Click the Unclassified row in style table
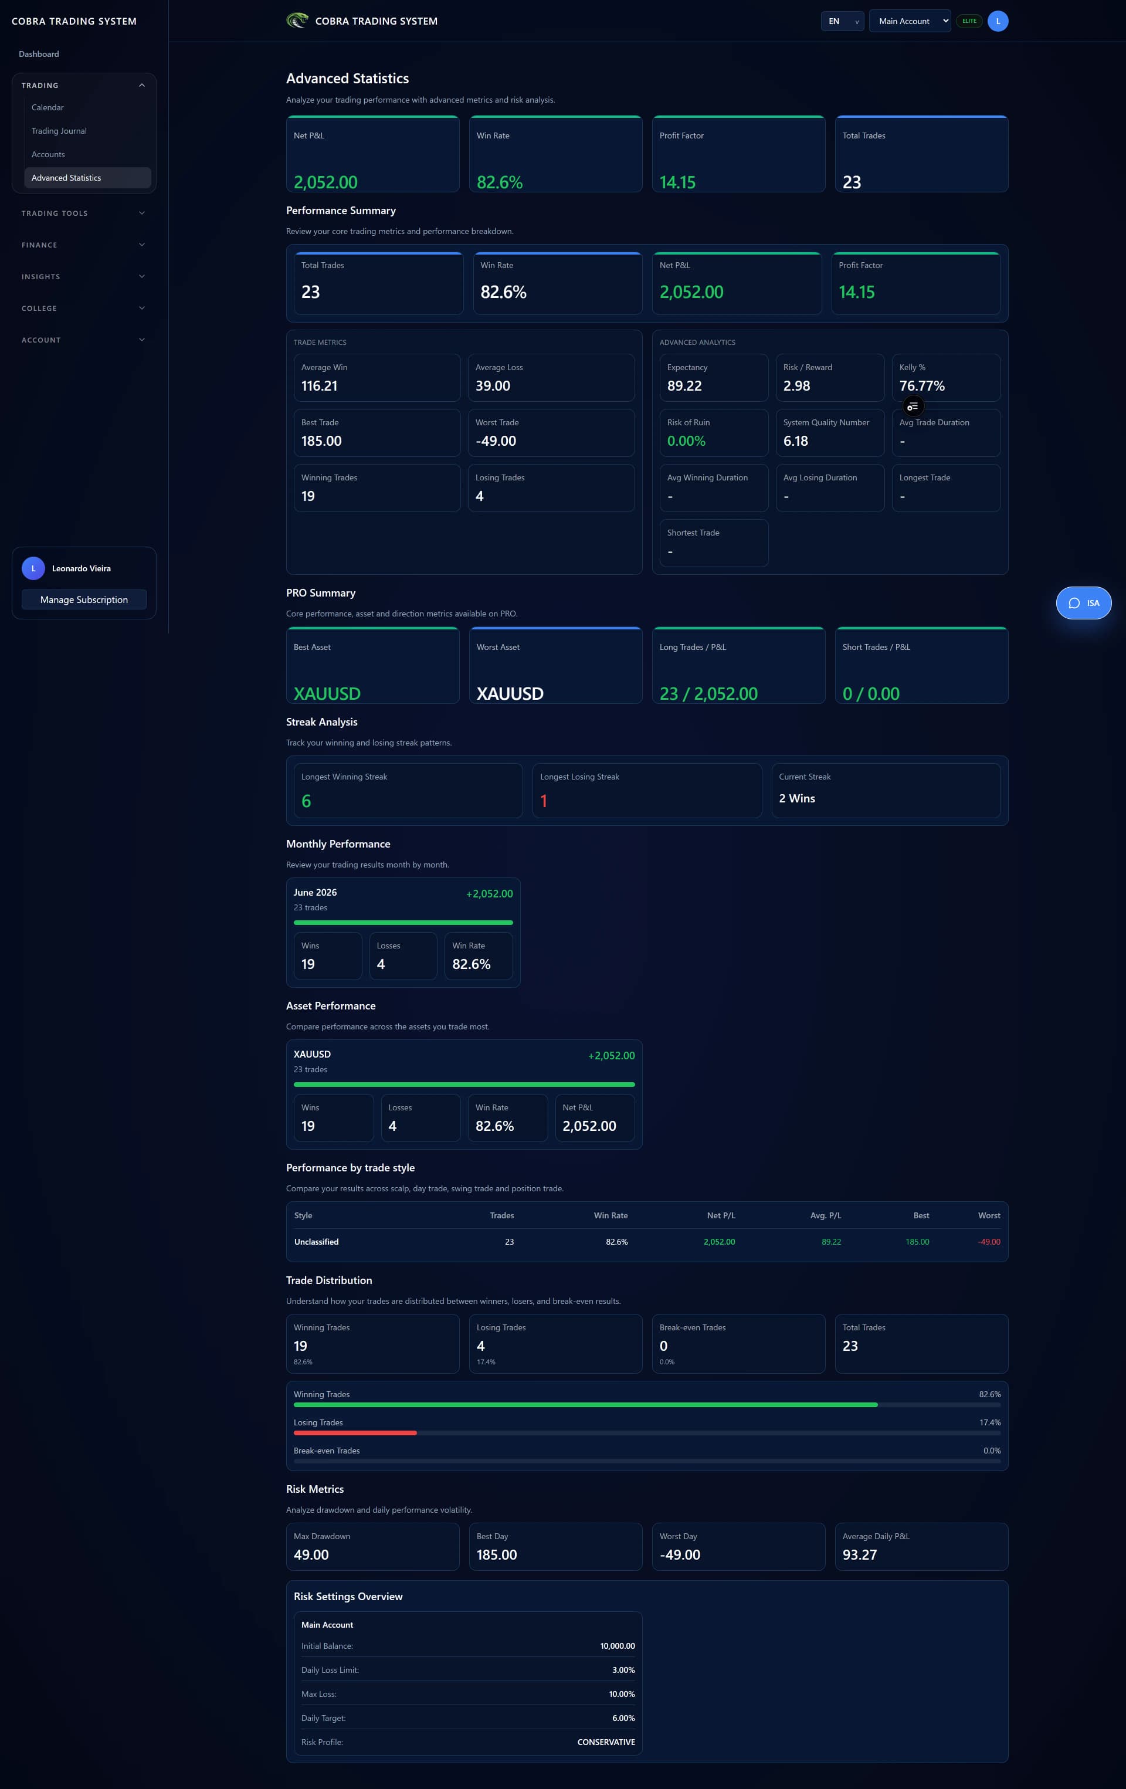This screenshot has height=1789, width=1126. tap(647, 1242)
